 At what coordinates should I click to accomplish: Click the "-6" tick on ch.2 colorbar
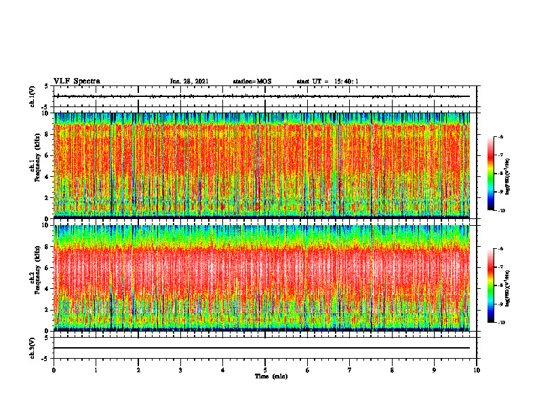pos(500,249)
